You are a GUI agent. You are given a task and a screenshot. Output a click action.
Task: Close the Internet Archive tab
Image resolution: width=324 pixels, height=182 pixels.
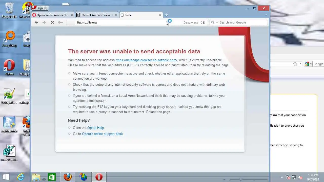click(116, 15)
